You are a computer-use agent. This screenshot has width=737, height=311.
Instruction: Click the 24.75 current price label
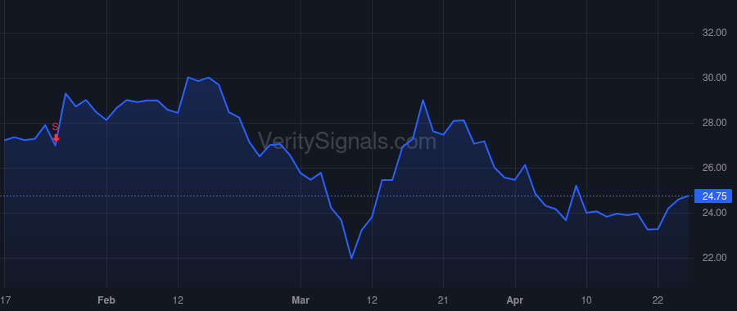tap(713, 196)
